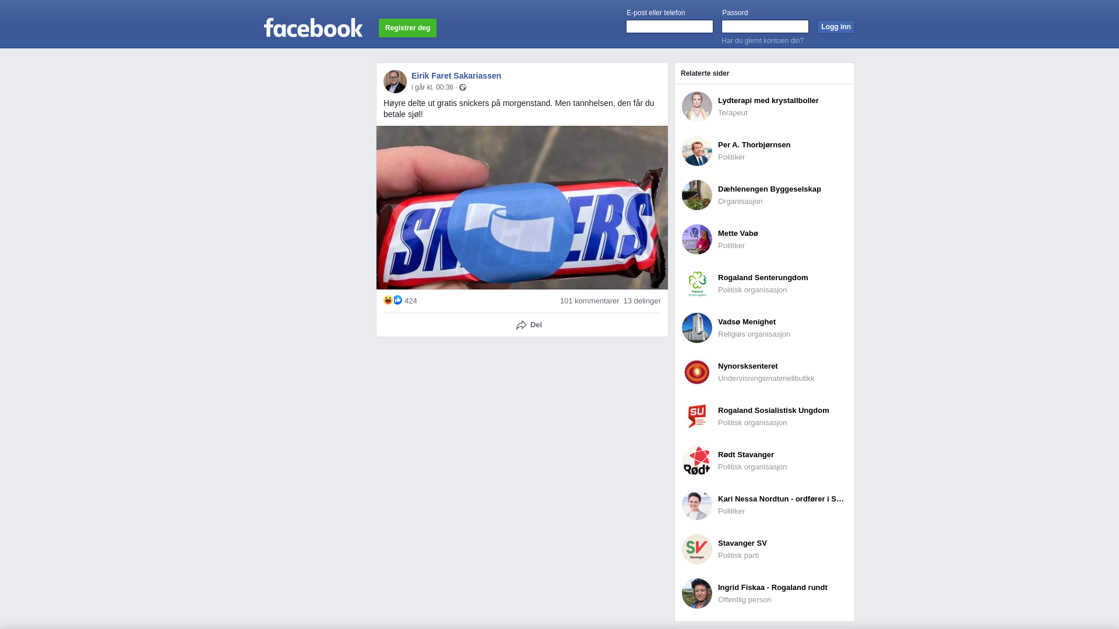Focus the Passord input field

point(765,26)
